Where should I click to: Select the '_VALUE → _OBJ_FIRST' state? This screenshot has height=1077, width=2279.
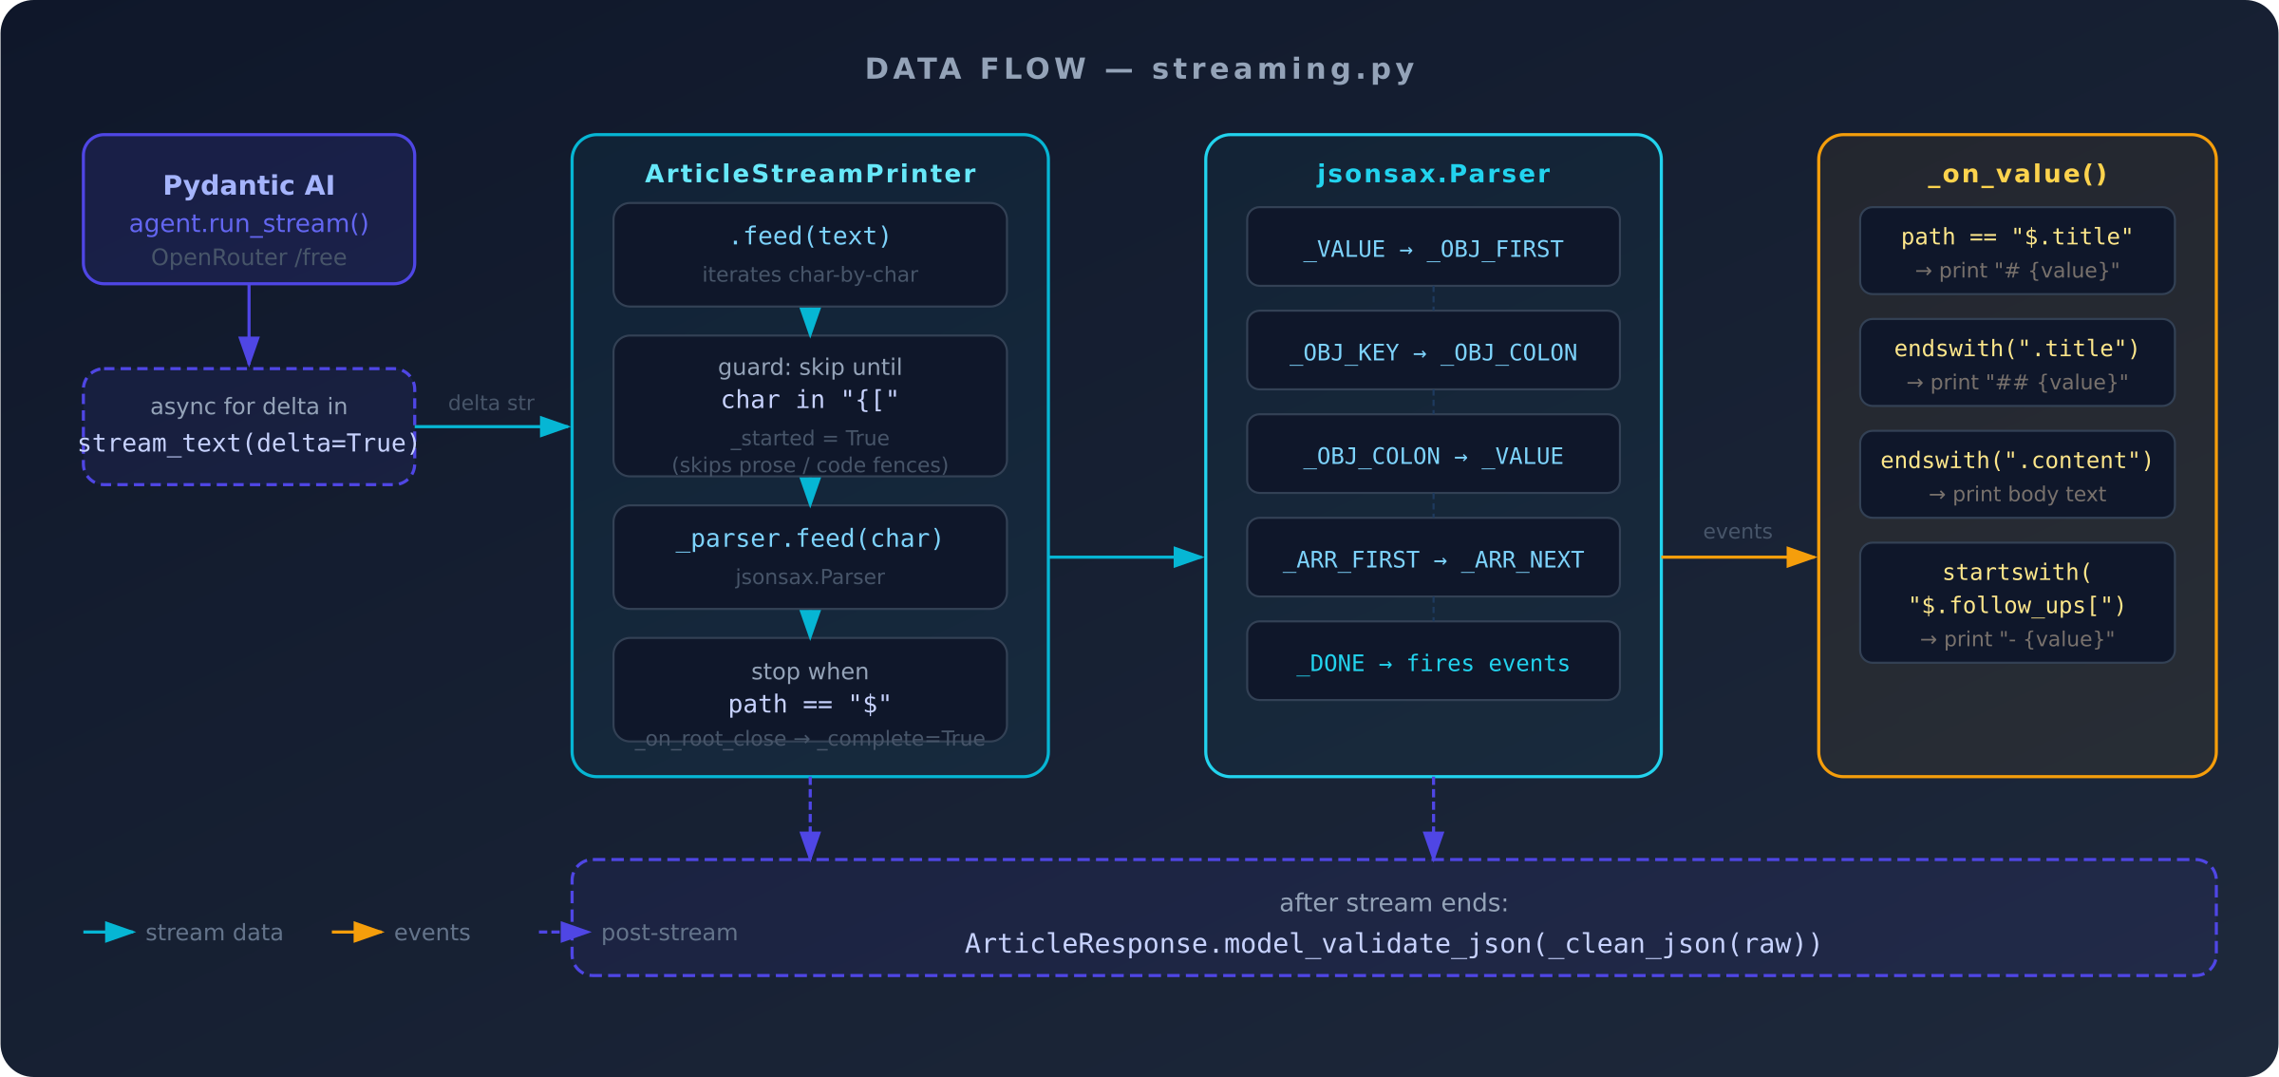click(1433, 247)
